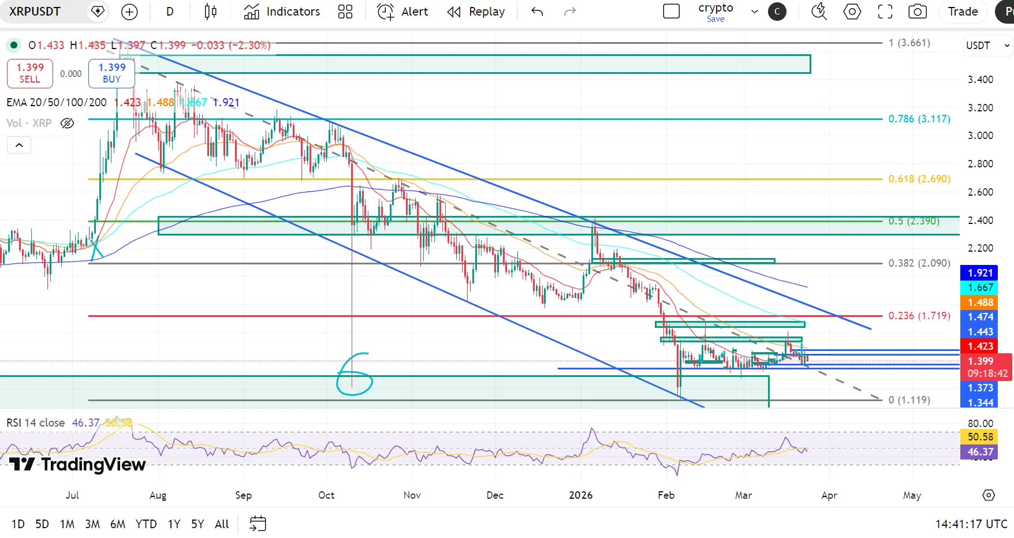The height and width of the screenshot is (538, 1014).
Task: Switch to the 1Y date range
Action: pos(174,524)
